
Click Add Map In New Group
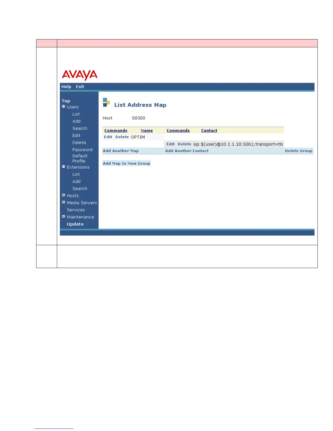coord(127,163)
